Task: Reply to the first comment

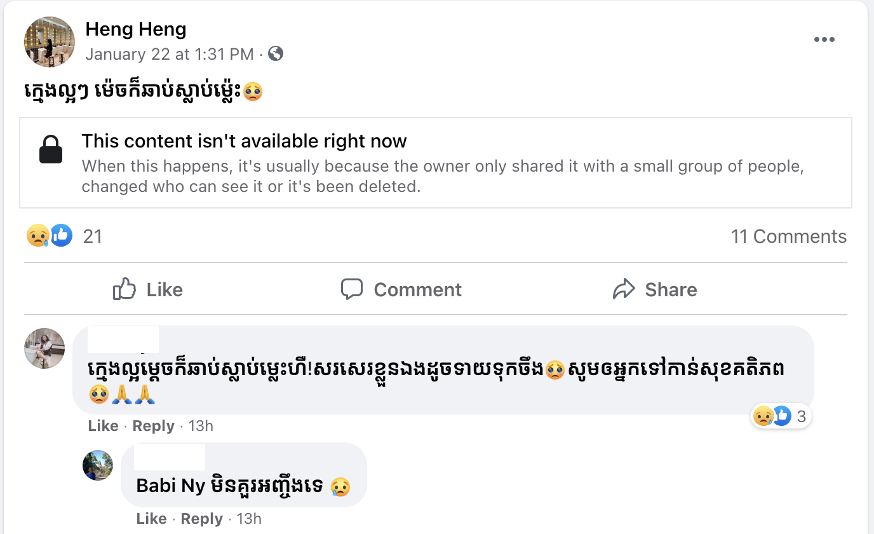Action: coord(153,426)
